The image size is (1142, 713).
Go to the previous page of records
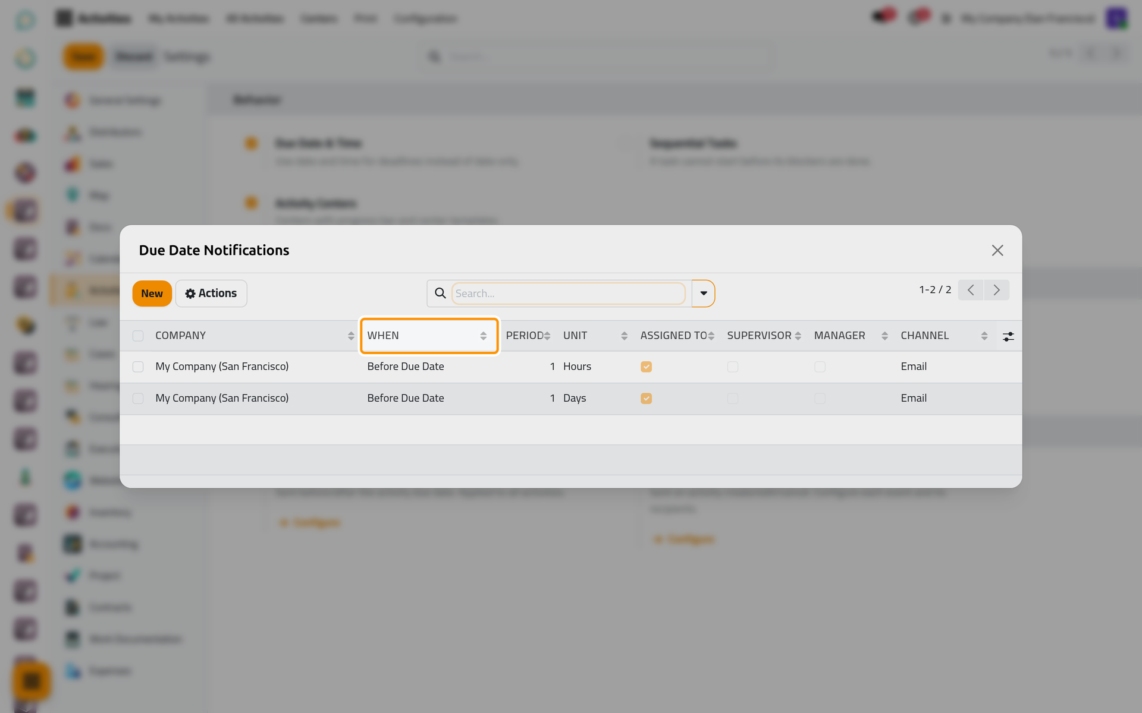click(971, 290)
